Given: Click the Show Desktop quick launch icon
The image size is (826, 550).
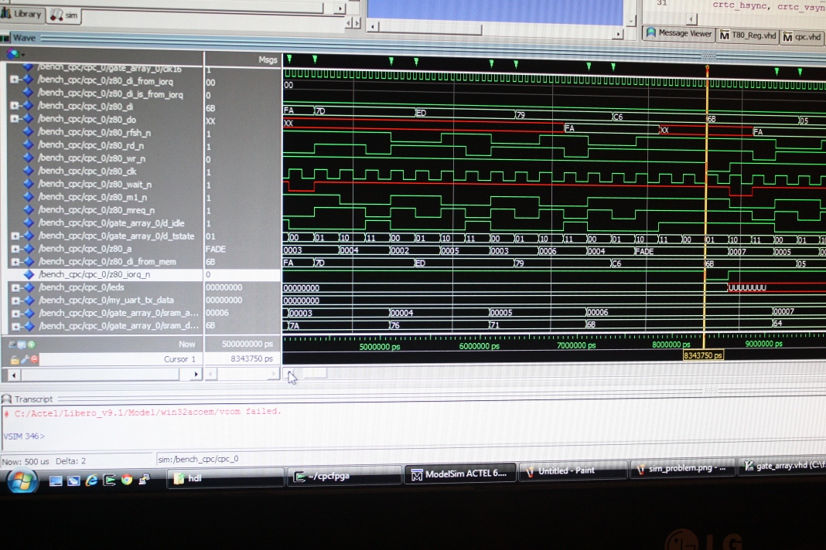Looking at the screenshot, I should 56,480.
